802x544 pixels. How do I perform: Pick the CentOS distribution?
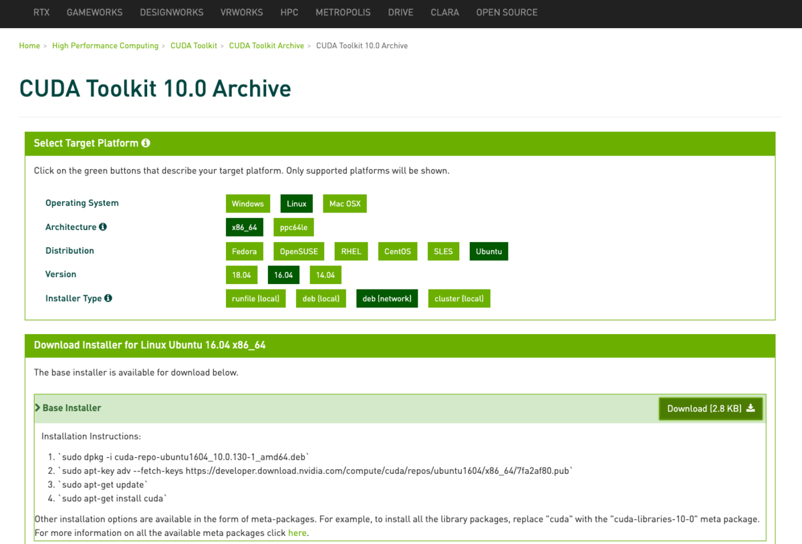[x=398, y=251]
